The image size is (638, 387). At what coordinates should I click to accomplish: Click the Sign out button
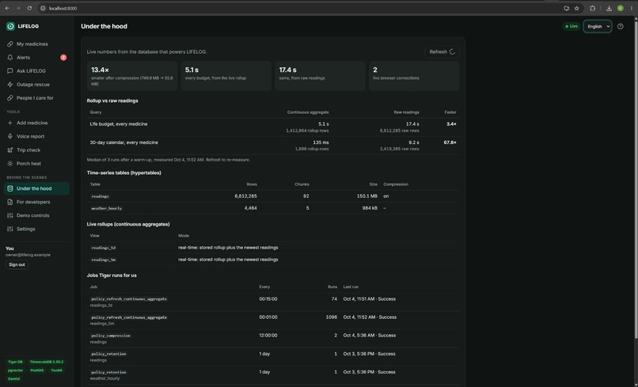click(17, 264)
